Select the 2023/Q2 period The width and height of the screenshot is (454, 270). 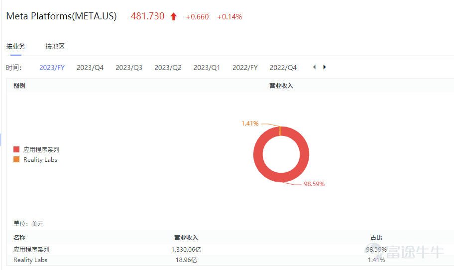pyautogui.click(x=168, y=67)
